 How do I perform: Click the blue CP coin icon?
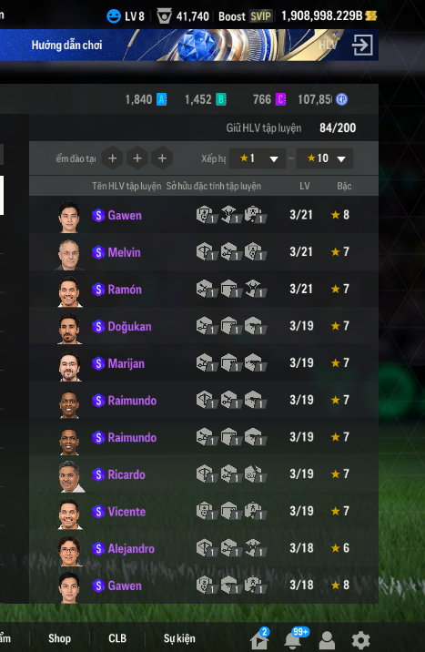341,99
